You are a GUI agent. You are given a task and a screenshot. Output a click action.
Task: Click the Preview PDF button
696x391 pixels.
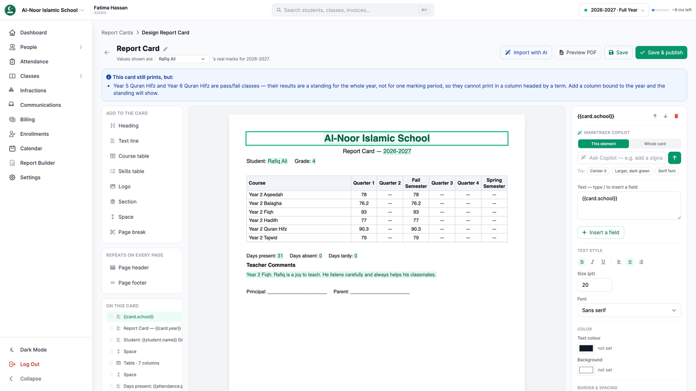point(578,53)
